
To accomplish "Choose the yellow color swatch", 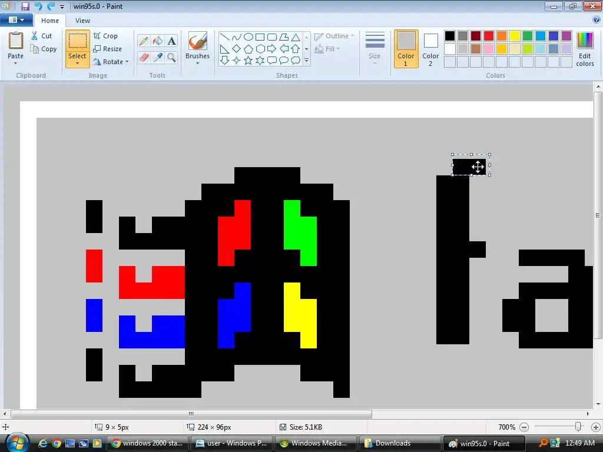I will pos(515,36).
